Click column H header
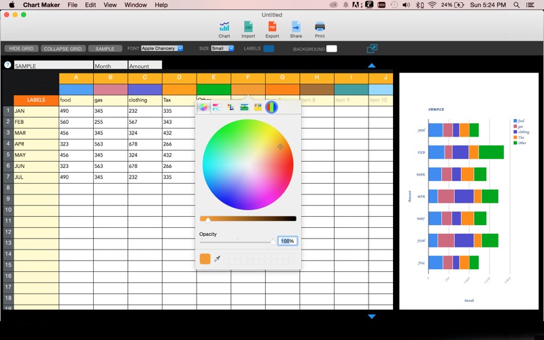 [317, 78]
